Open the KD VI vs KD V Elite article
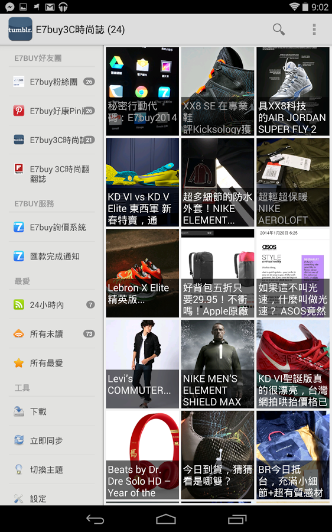This screenshot has width=332, height=532. point(142,182)
